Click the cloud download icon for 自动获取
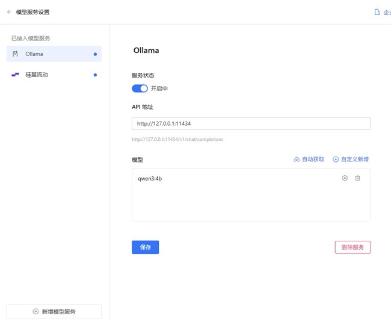Viewport: 391px width, 322px height. tap(297, 159)
